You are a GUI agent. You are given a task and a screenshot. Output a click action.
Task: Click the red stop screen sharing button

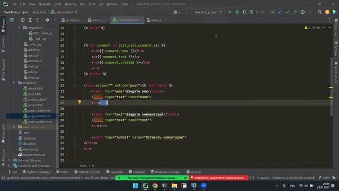click(x=219, y=178)
